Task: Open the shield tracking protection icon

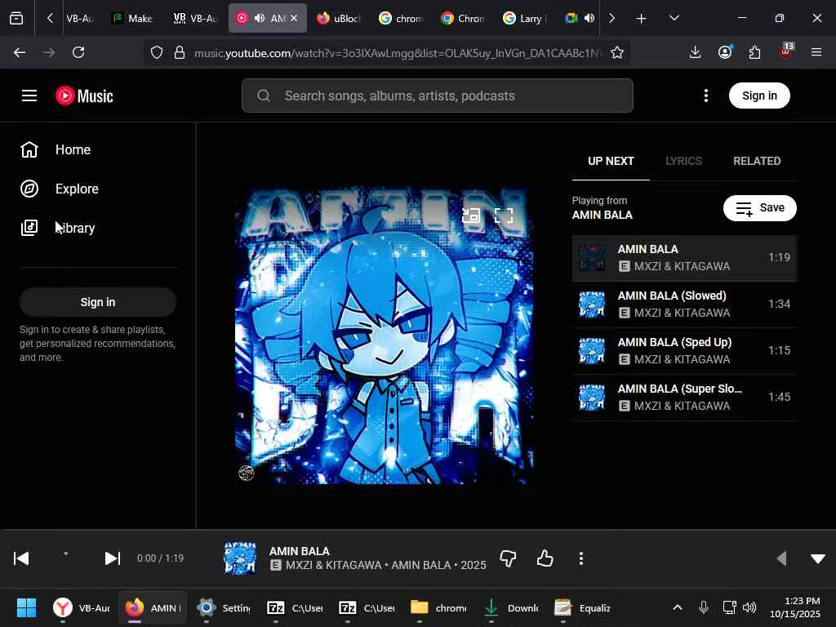Action: point(156,52)
